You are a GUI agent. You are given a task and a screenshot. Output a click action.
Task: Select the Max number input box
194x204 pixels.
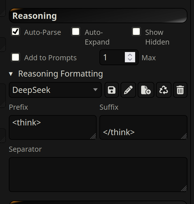112,57
